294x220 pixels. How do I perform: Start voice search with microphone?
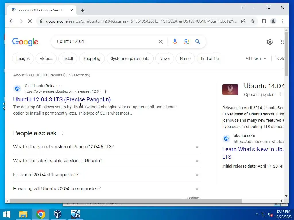(175, 42)
